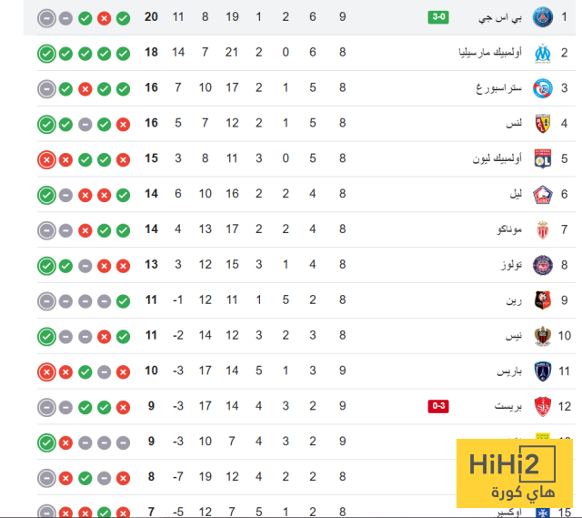Image resolution: width=582 pixels, height=518 pixels.
Task: Click the موناكو team name
Action: (x=505, y=229)
